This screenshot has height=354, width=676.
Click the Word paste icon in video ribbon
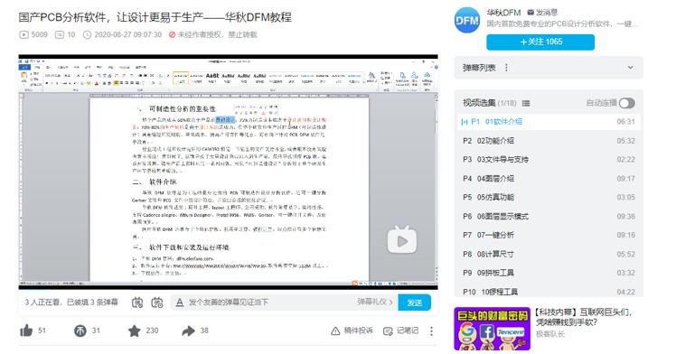click(x=24, y=78)
